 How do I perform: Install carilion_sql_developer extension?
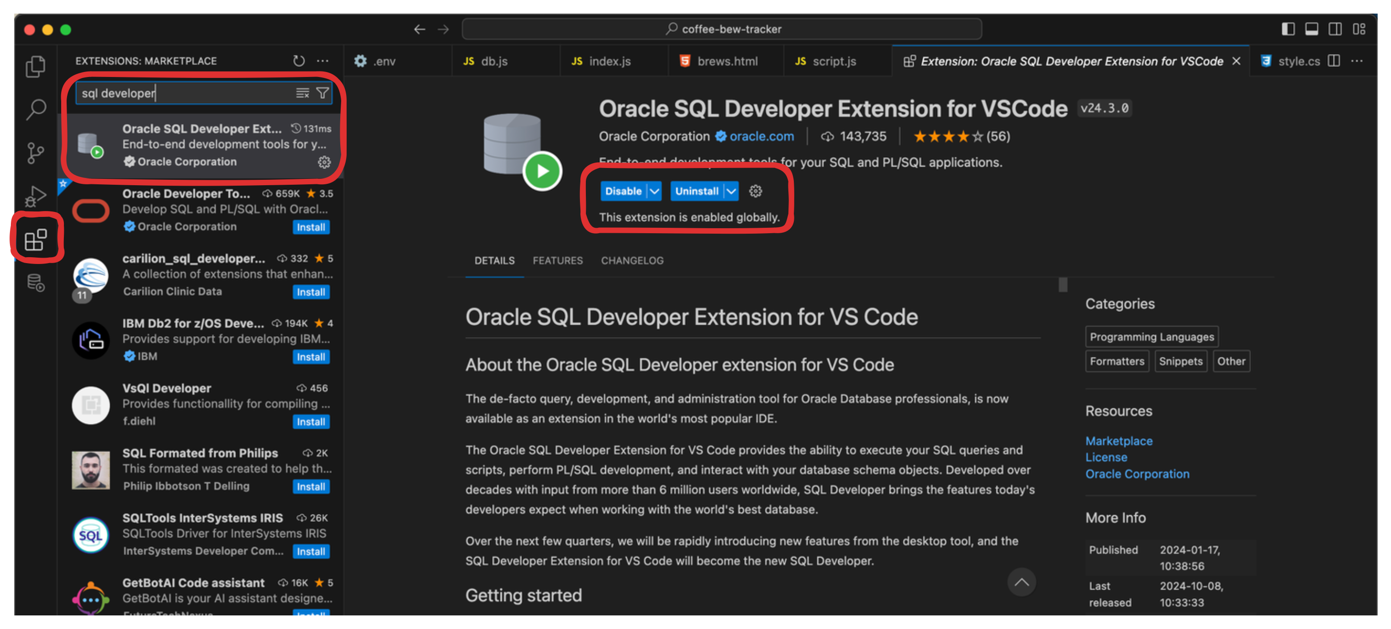point(311,292)
